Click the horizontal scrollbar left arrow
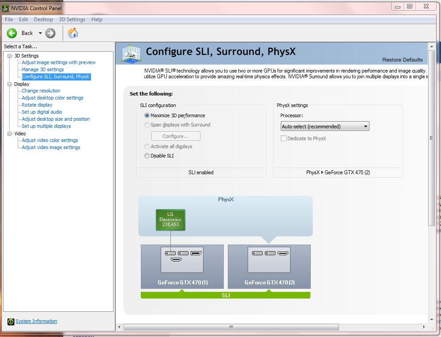Viewport: 441px width, 337px height. click(x=119, y=327)
